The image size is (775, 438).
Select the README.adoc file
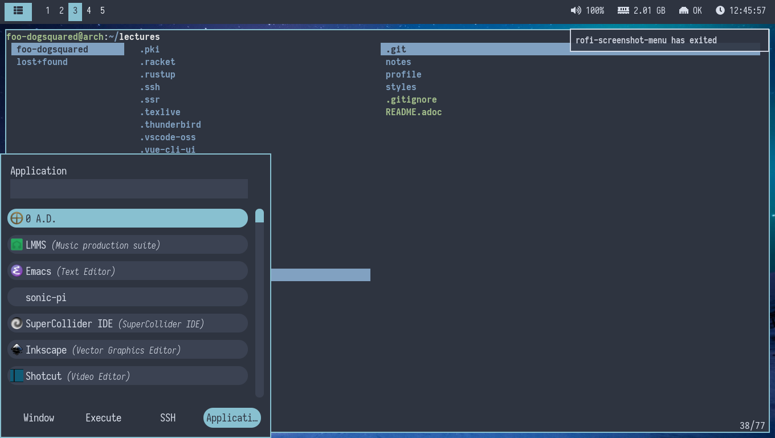click(x=414, y=112)
